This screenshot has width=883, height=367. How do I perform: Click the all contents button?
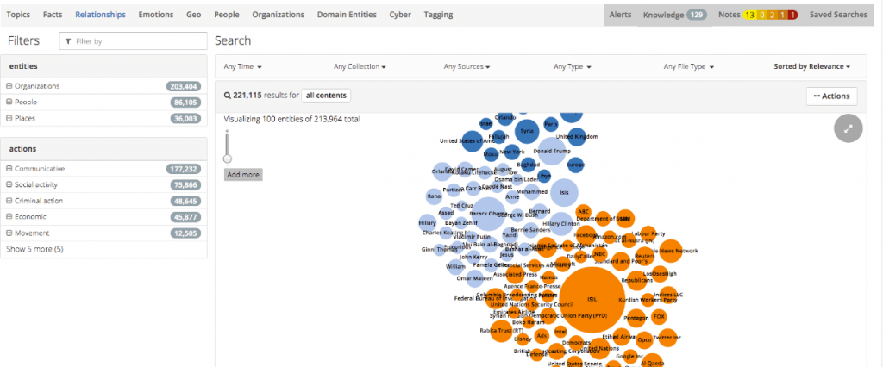tap(326, 96)
